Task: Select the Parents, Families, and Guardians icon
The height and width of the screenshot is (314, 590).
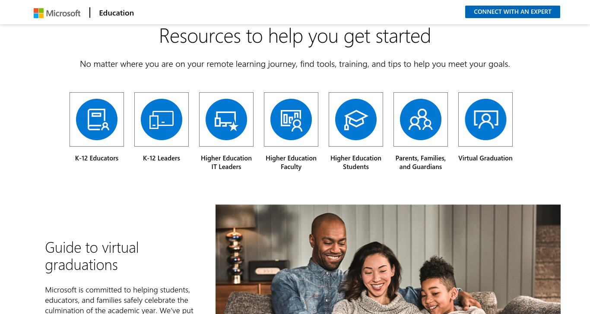Action: 421,119
